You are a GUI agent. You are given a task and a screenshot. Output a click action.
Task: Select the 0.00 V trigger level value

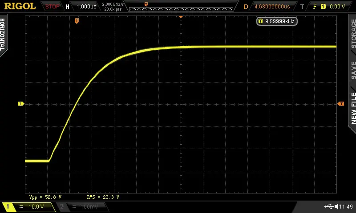[x=337, y=7]
